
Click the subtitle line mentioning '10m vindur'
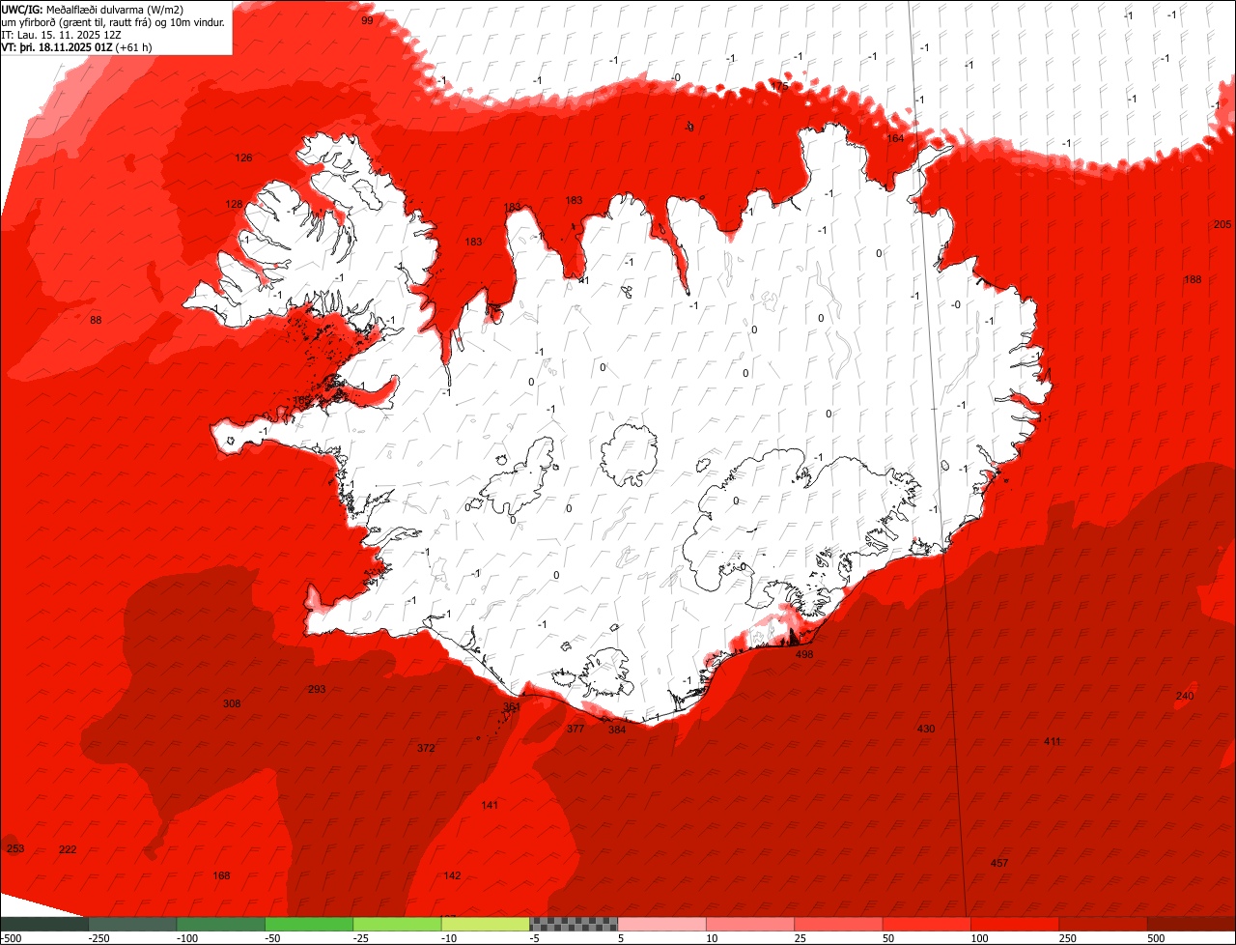click(x=113, y=21)
